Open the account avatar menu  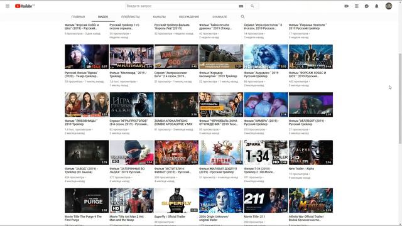[389, 6]
